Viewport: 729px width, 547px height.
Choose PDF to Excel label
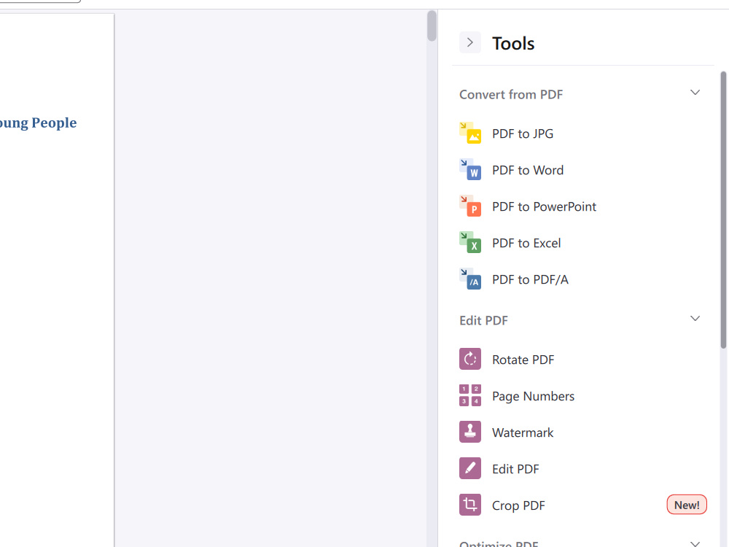coord(526,244)
